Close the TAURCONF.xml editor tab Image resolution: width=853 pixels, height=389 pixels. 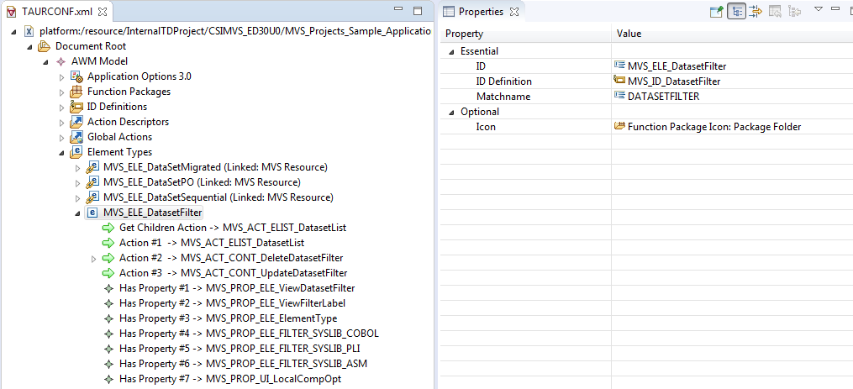(x=103, y=11)
